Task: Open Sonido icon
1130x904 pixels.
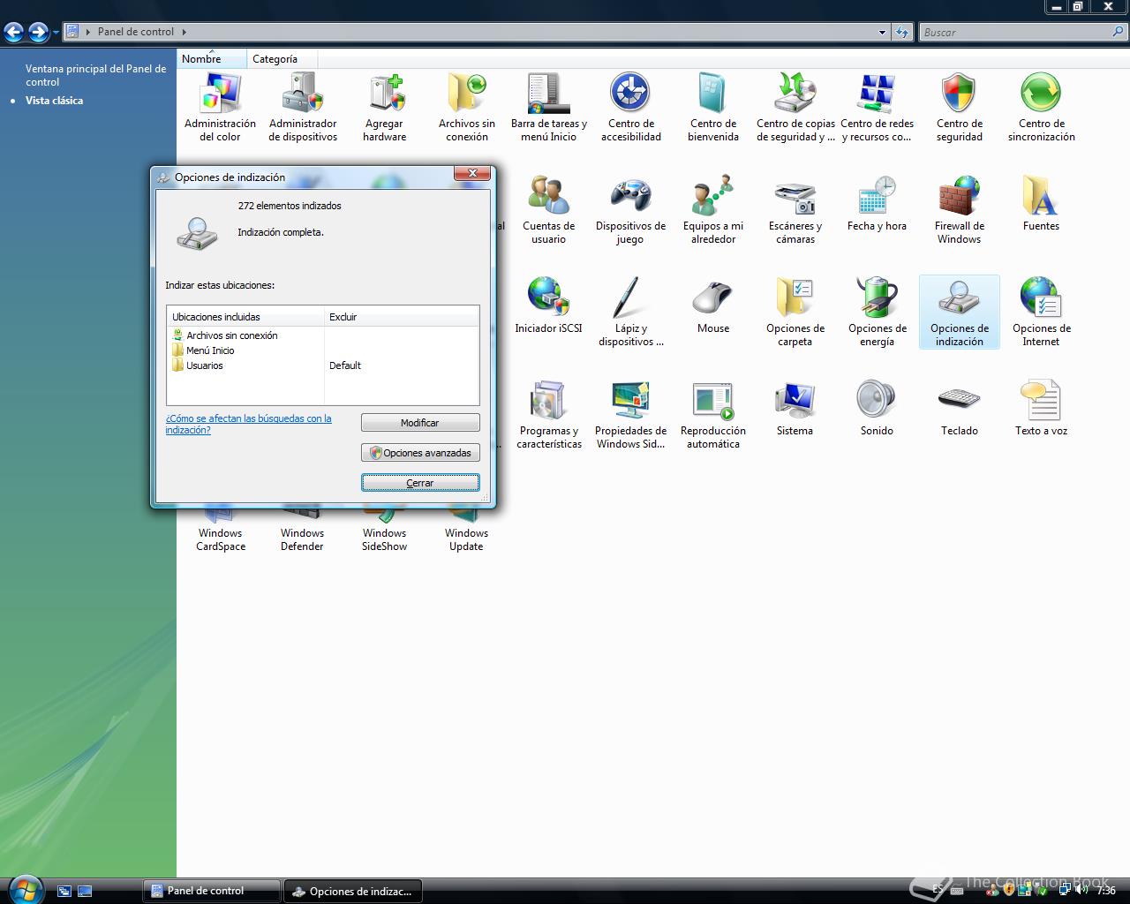Action: (x=878, y=409)
